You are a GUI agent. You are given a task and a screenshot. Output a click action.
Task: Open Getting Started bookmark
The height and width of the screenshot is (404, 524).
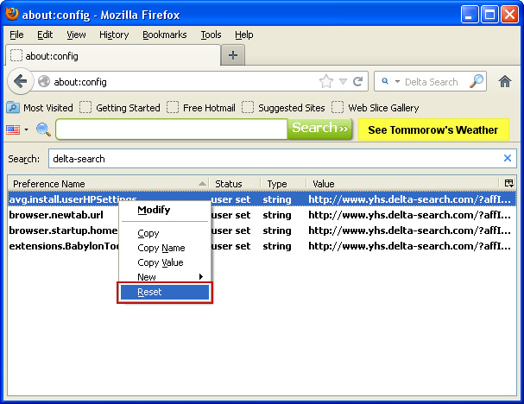click(120, 108)
